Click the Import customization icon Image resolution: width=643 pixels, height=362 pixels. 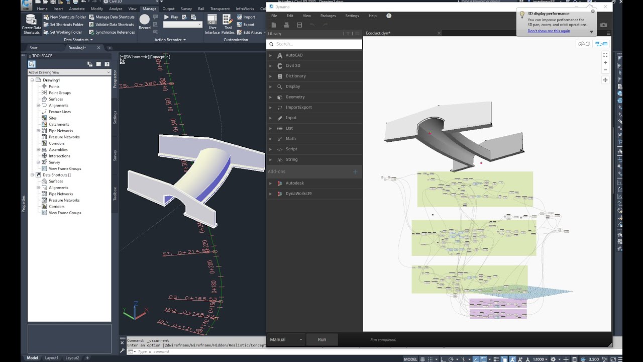[x=239, y=17]
